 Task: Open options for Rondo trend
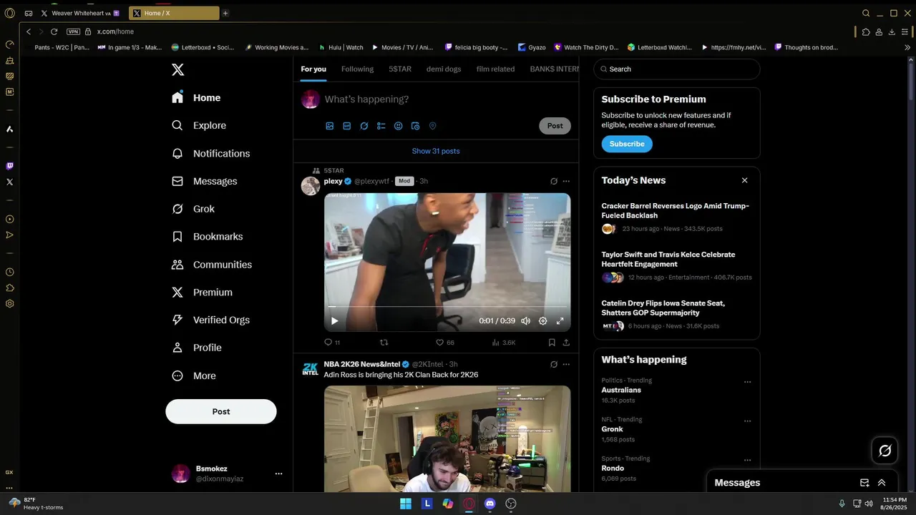(x=747, y=460)
